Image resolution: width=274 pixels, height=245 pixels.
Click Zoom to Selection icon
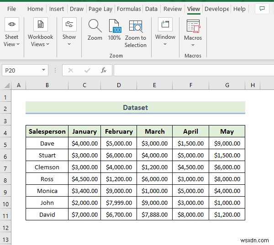pyautogui.click(x=136, y=26)
